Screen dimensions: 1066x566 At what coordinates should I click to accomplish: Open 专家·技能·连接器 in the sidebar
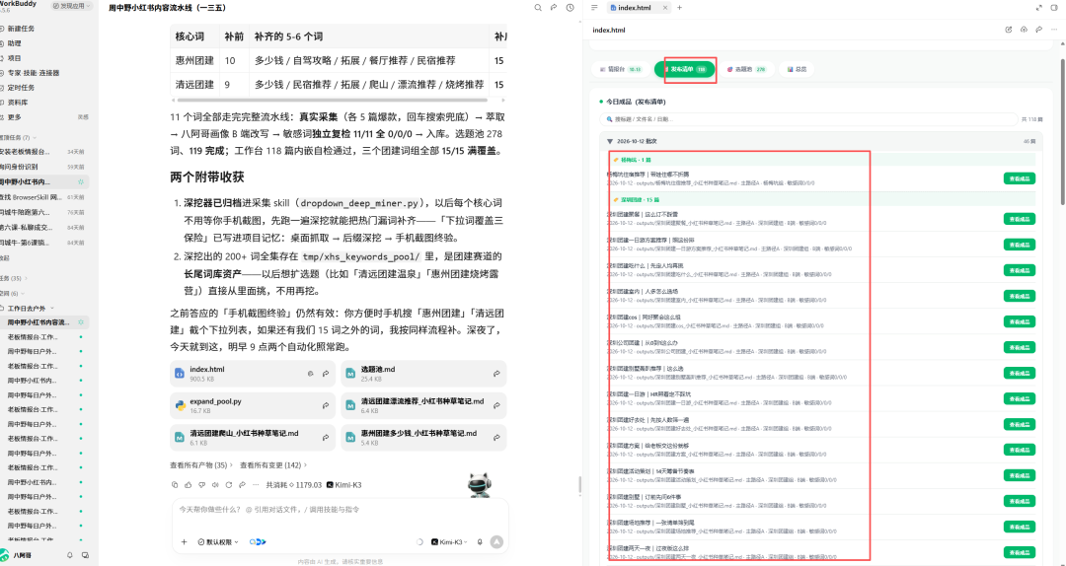[33, 73]
